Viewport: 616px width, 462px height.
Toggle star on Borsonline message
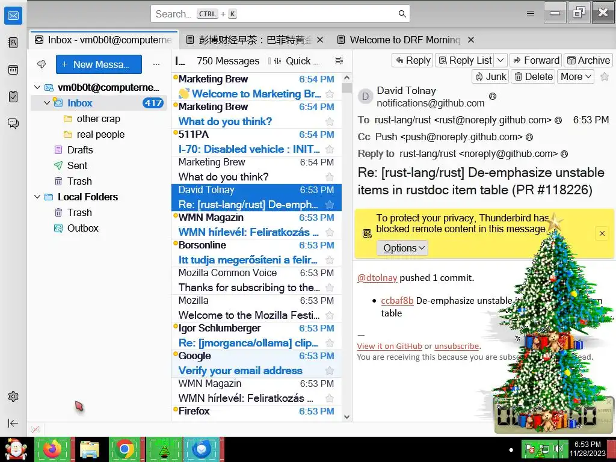pos(330,260)
